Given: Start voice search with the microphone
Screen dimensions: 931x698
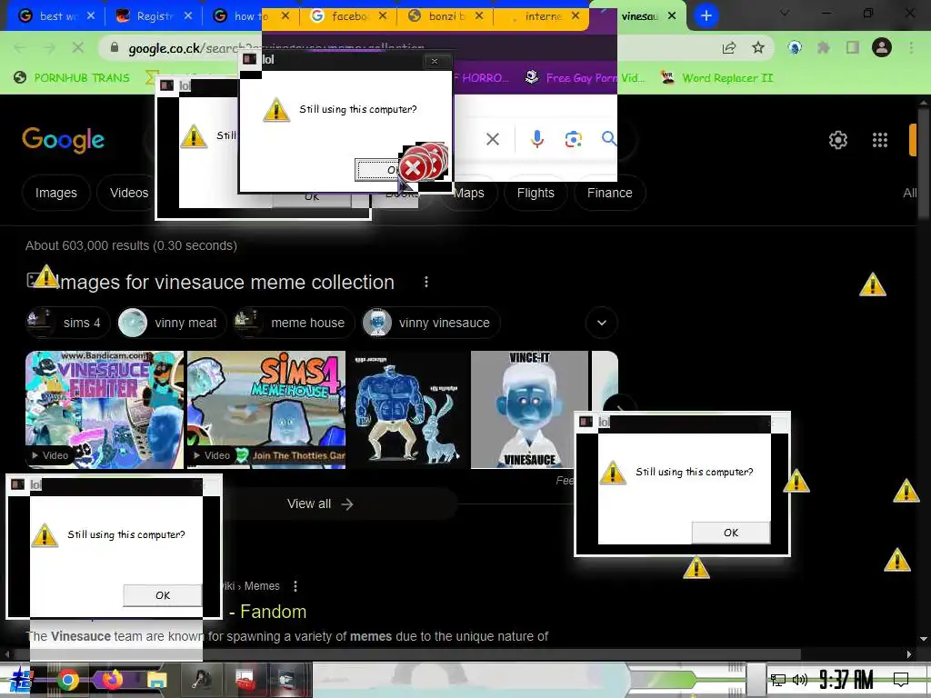Looking at the screenshot, I should pyautogui.click(x=536, y=139).
